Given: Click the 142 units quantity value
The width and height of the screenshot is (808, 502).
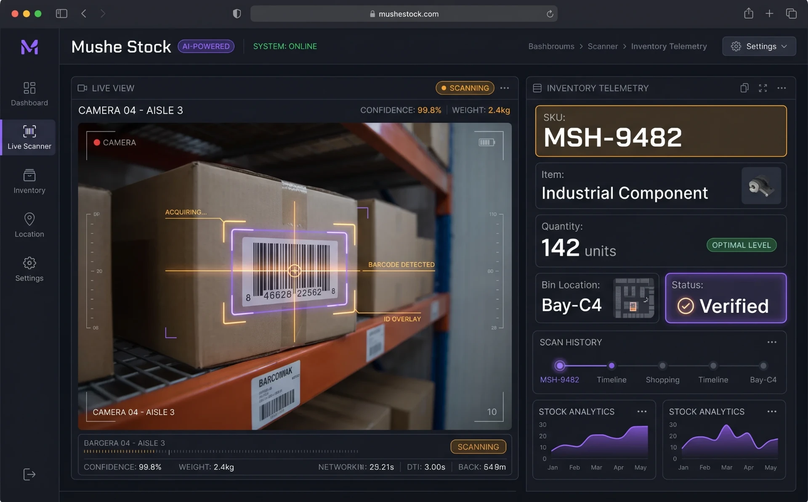Looking at the screenshot, I should [579, 248].
